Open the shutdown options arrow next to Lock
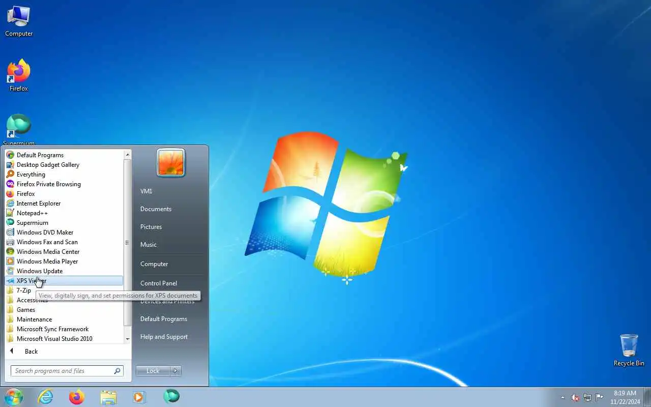The image size is (651, 407). point(175,371)
